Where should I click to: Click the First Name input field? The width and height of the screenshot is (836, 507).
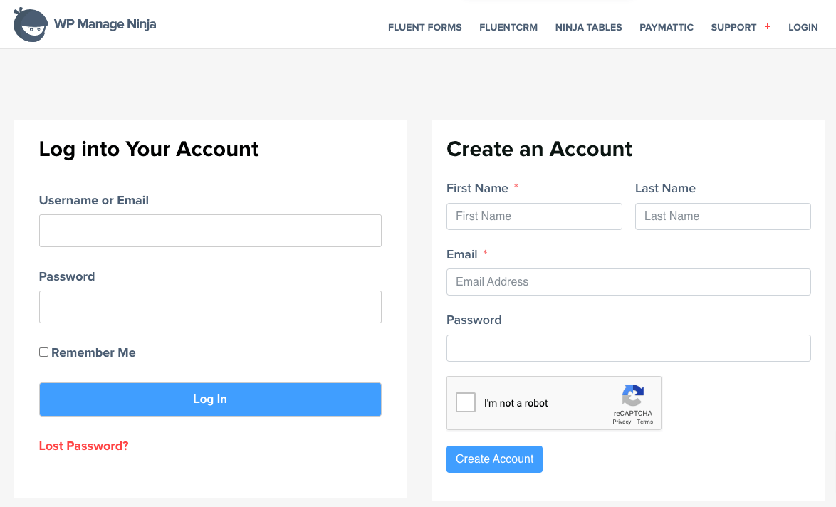tap(534, 216)
